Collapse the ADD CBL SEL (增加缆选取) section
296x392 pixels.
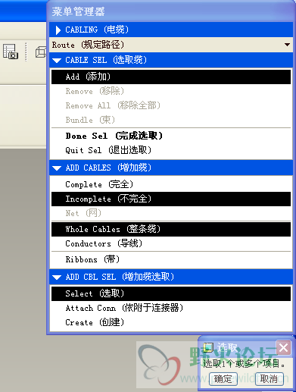[171, 277]
